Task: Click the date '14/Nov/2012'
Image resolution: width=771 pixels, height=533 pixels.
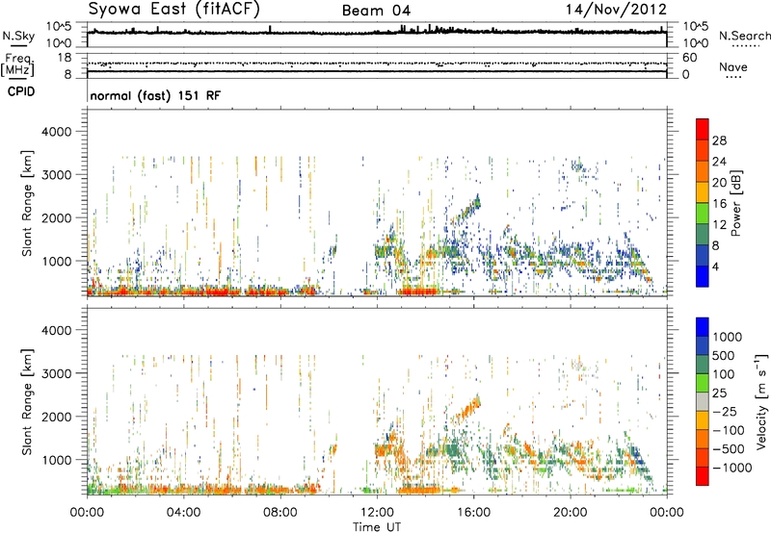Action: pos(616,10)
